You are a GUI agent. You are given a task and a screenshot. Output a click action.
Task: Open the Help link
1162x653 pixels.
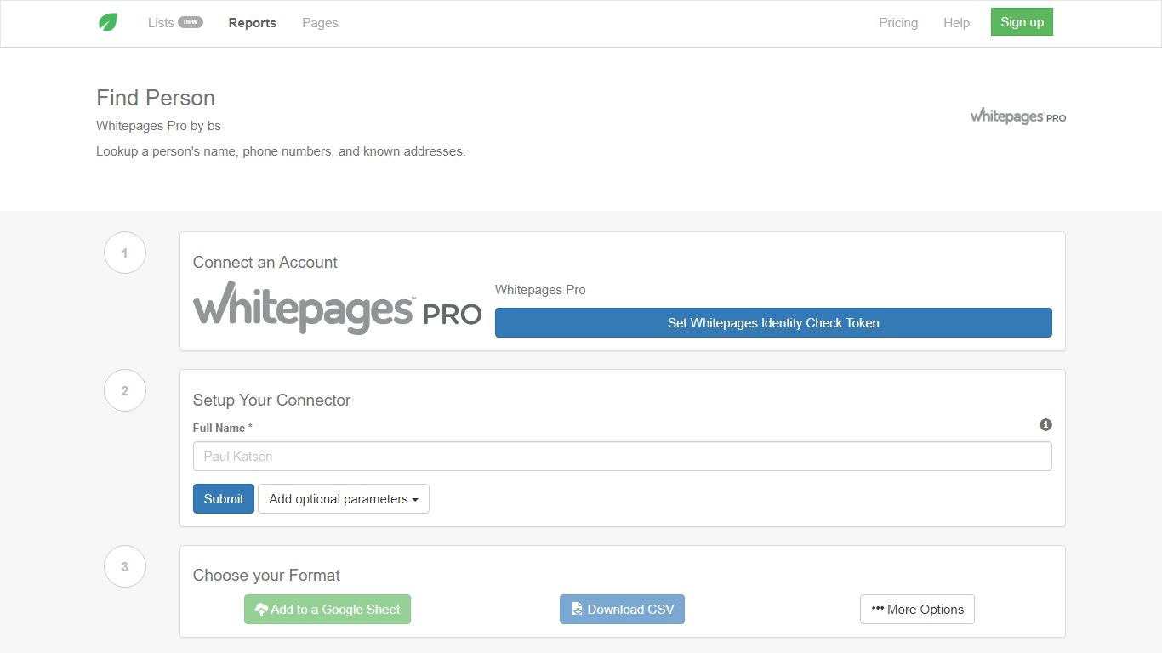point(956,23)
